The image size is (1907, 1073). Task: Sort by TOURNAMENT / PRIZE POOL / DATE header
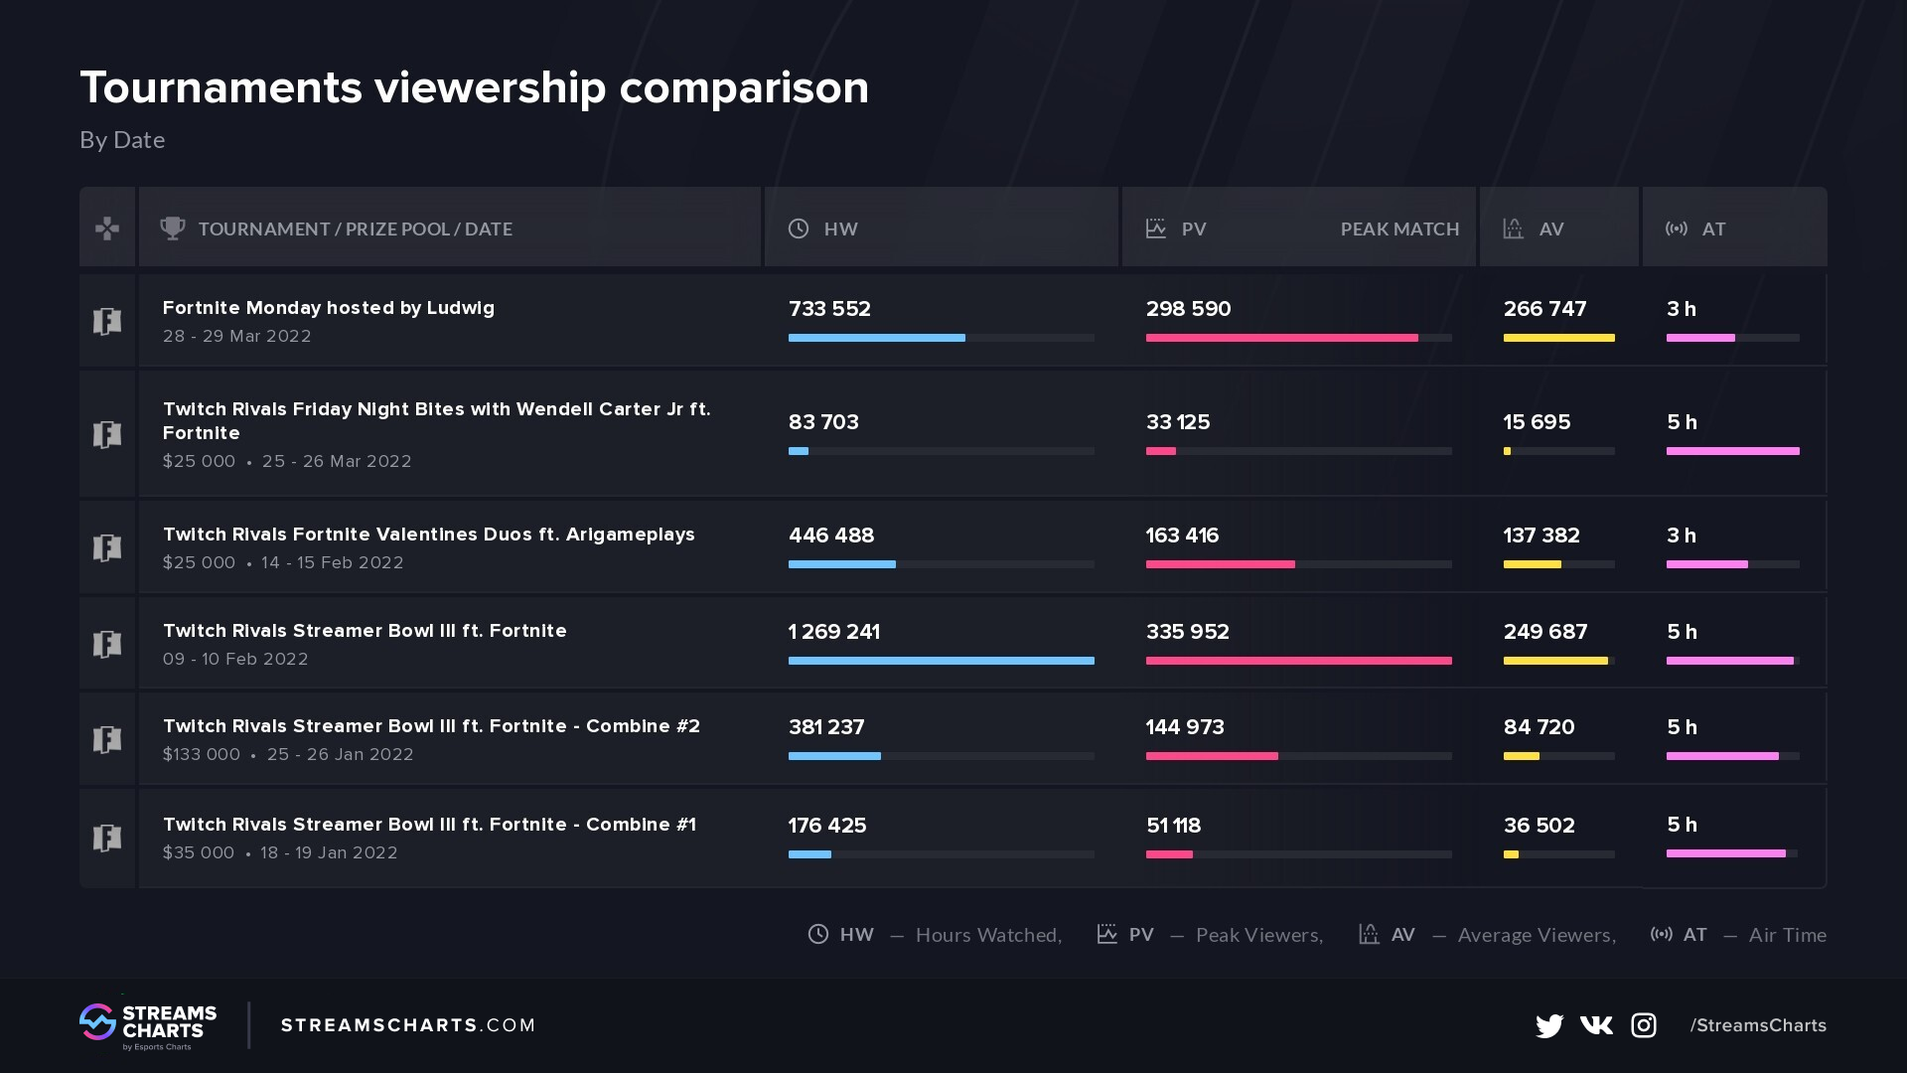point(356,229)
